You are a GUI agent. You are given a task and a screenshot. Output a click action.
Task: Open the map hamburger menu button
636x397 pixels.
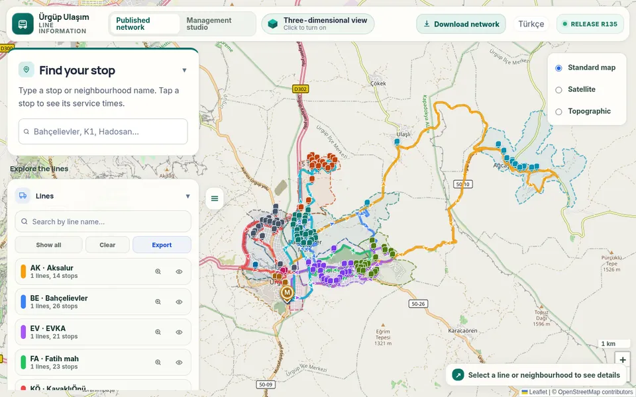tap(215, 198)
